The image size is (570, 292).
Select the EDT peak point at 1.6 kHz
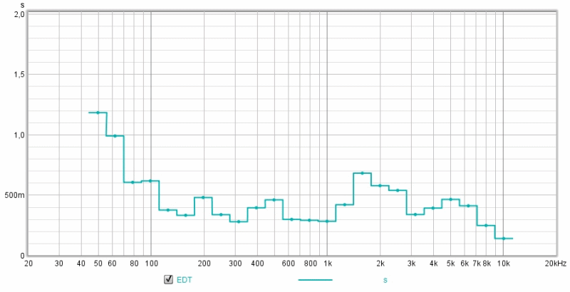(362, 173)
